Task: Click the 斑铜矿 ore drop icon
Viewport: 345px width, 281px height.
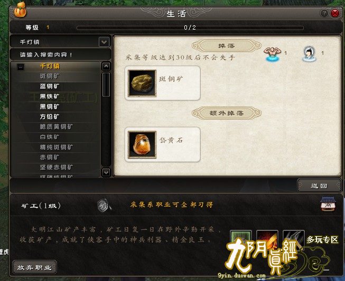Action: pos(142,83)
